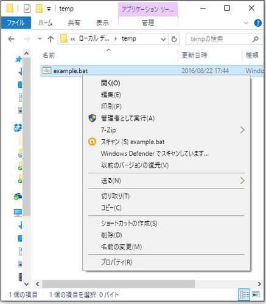Click the ローカル デ... breadcrumb segment
The height and width of the screenshot is (304, 266).
point(94,38)
